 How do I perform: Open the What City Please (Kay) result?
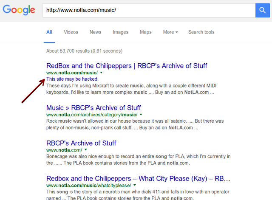[x=138, y=178]
